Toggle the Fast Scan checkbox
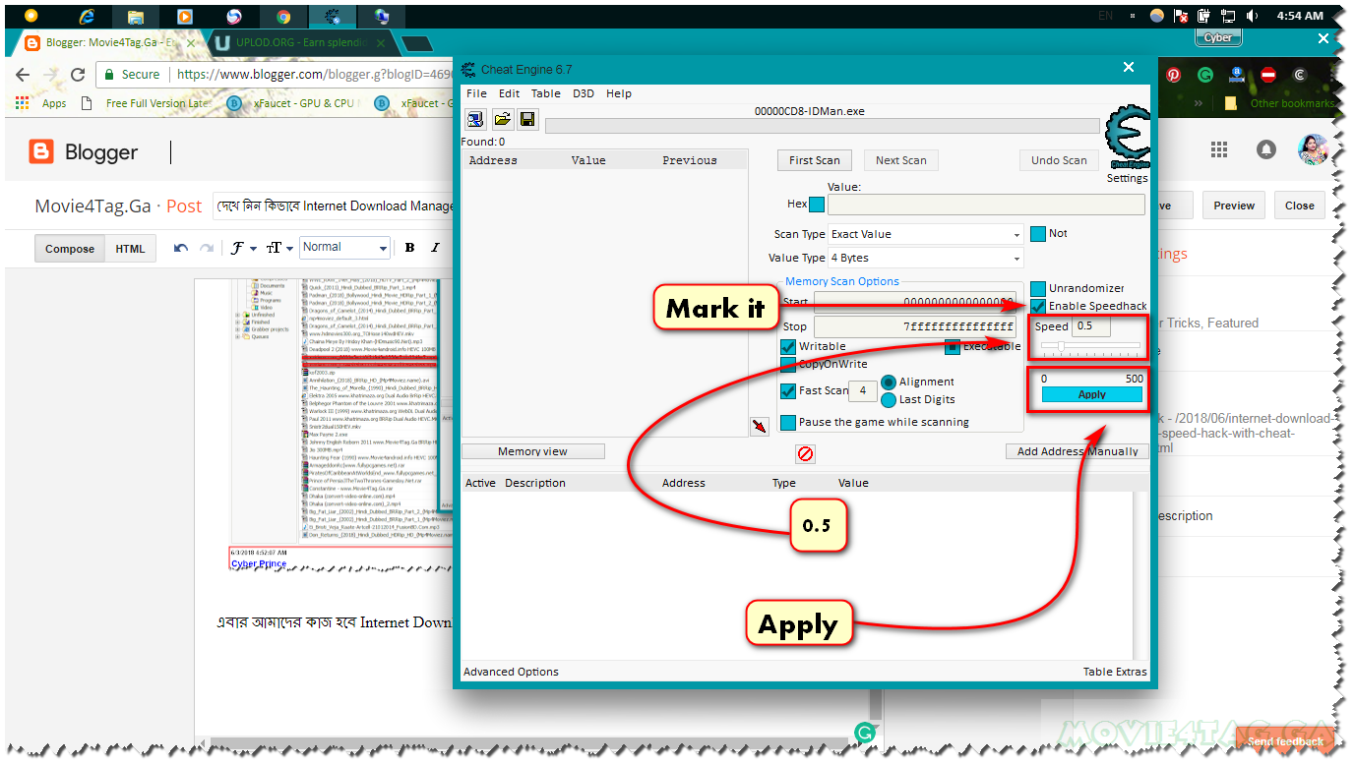 point(788,391)
